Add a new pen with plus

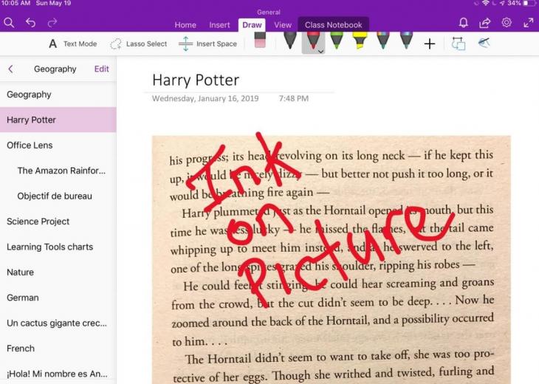[x=429, y=44]
